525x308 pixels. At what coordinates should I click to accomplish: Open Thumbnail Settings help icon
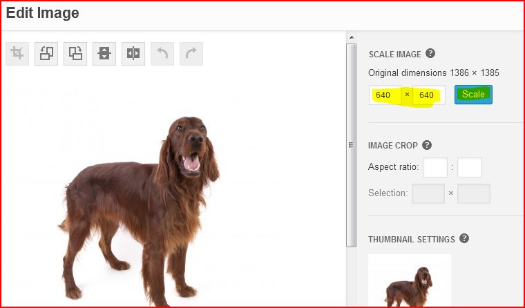pos(464,238)
